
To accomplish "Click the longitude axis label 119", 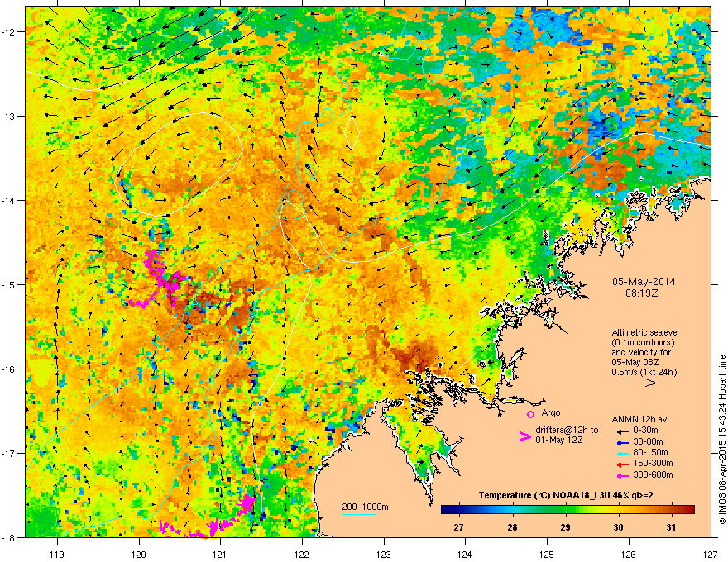I will (x=57, y=554).
